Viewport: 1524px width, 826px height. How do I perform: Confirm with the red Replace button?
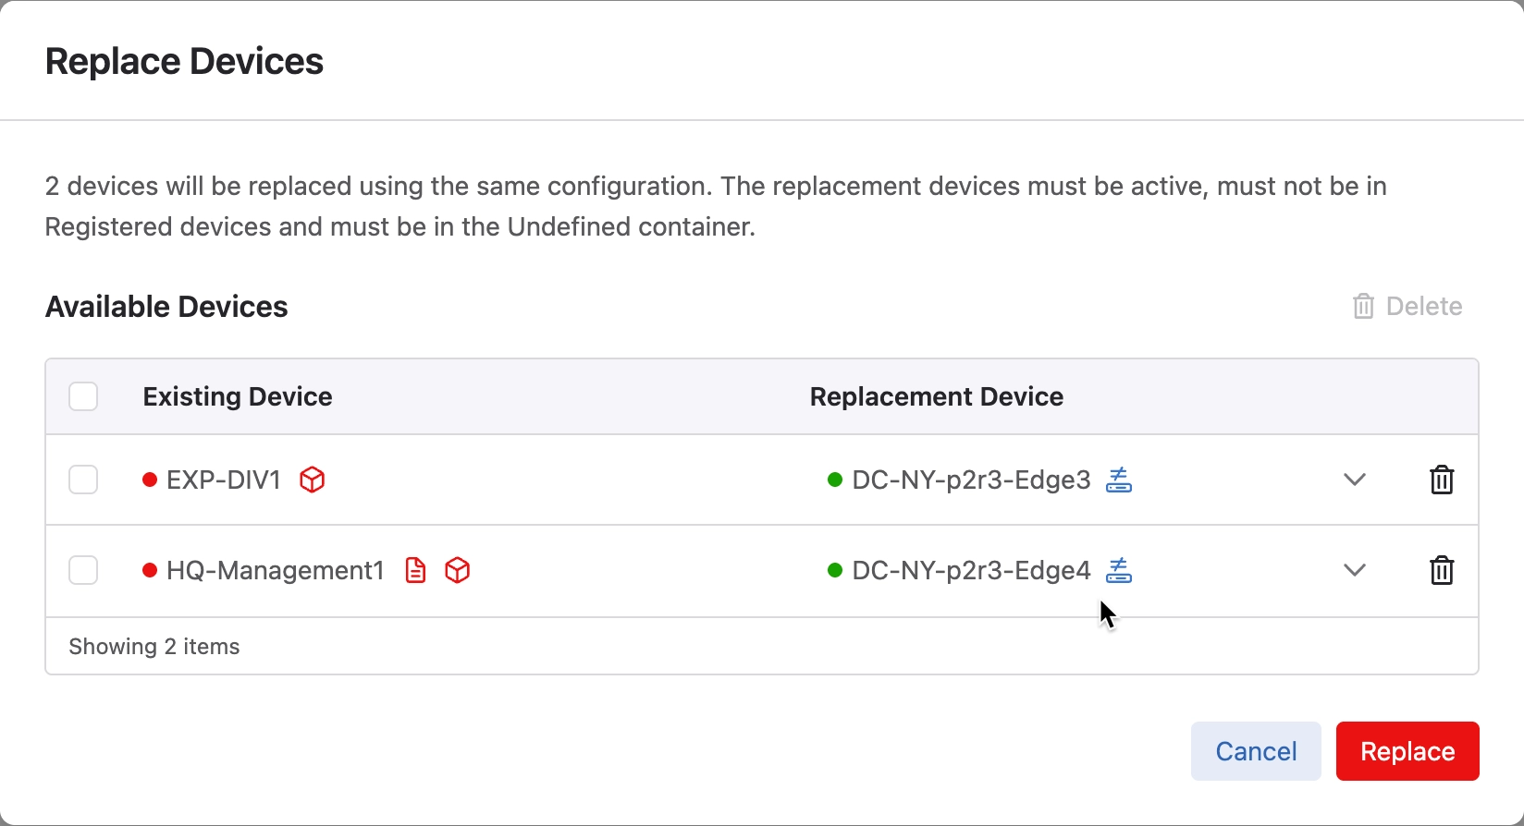pos(1407,751)
